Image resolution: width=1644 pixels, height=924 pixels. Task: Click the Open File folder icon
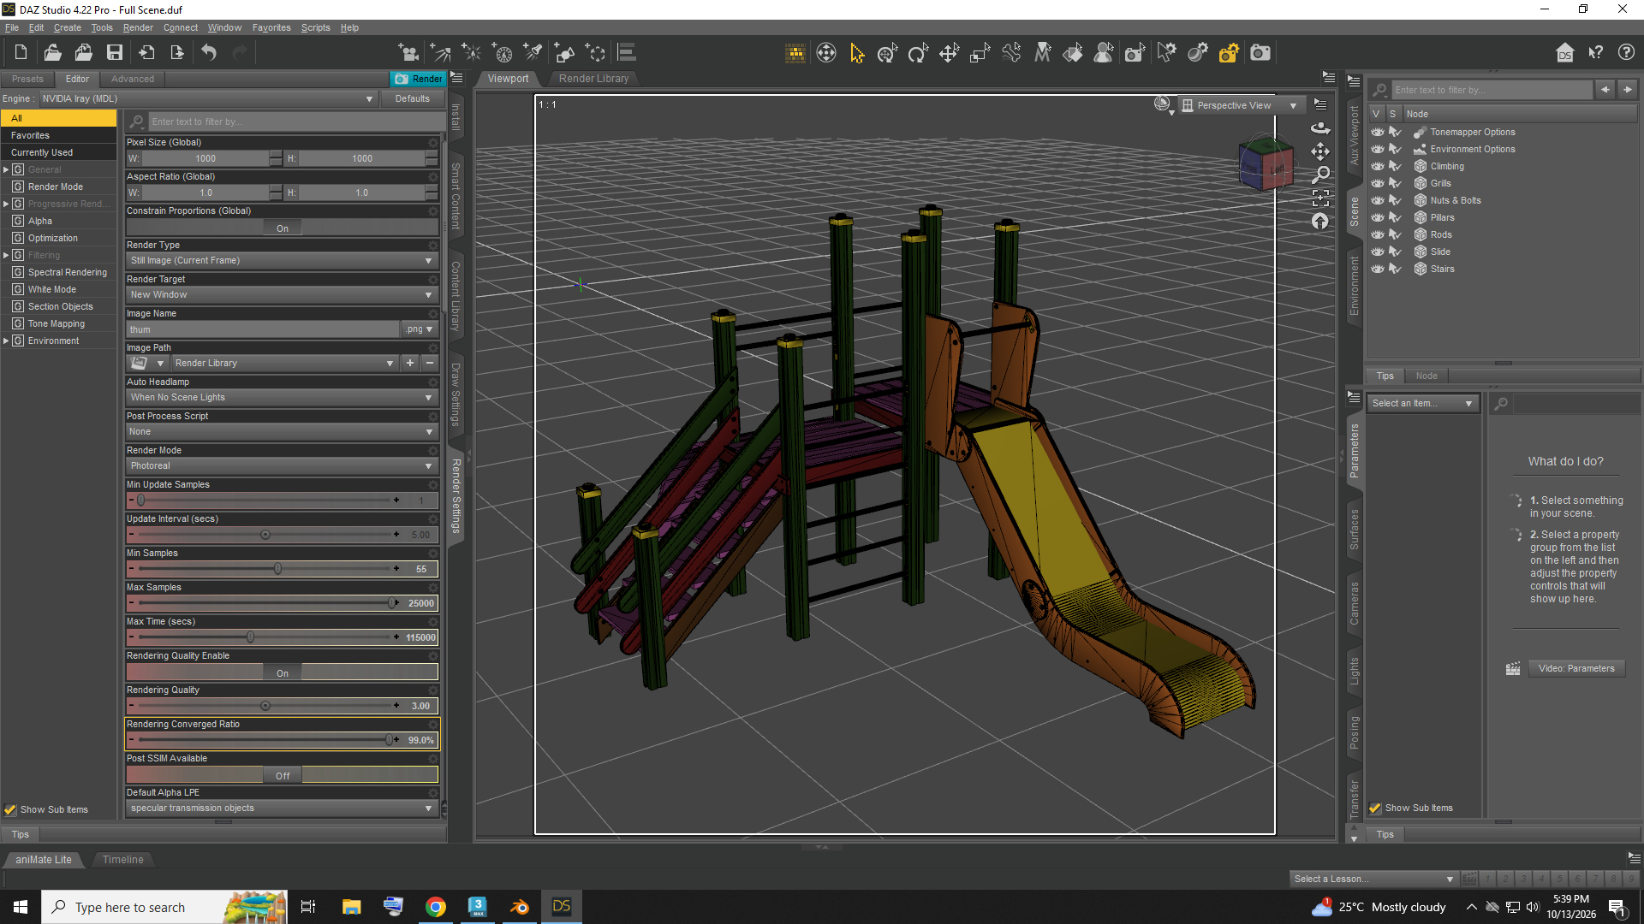52,53
